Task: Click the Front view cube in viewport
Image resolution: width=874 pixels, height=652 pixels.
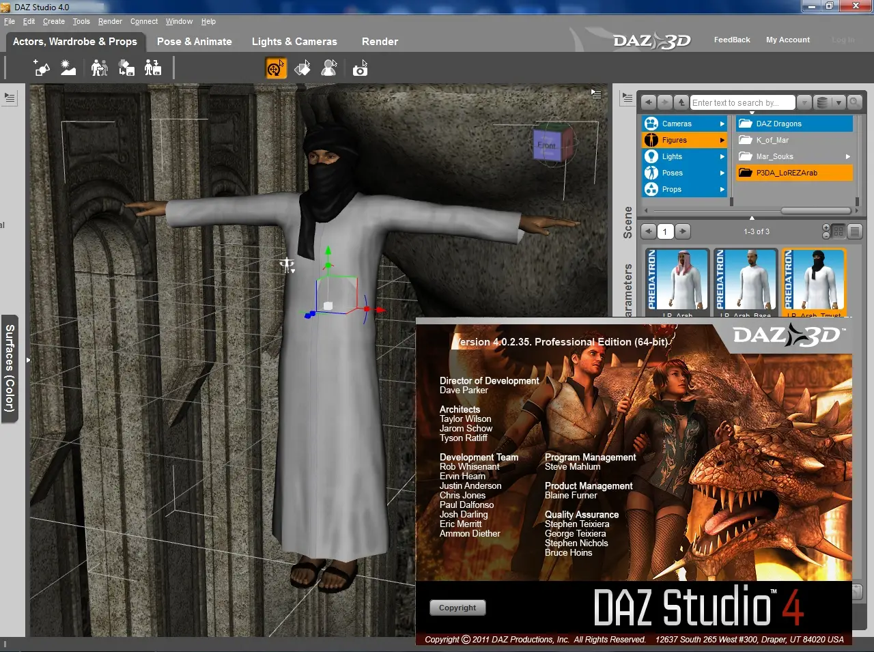Action: pos(547,145)
